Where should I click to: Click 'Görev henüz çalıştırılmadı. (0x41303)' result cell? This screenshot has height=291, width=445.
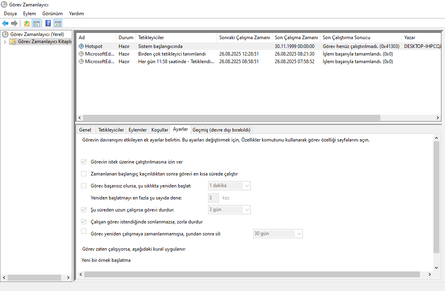click(x=361, y=46)
